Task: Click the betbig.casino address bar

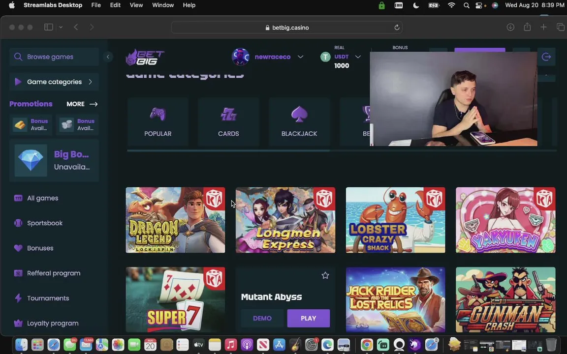Action: click(x=287, y=28)
